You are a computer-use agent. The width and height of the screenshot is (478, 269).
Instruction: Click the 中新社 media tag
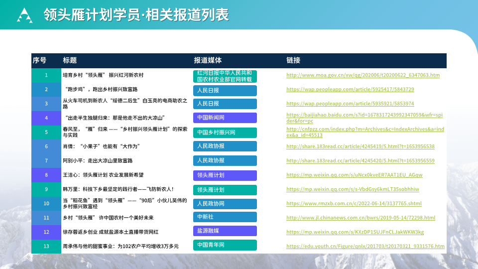point(225,217)
